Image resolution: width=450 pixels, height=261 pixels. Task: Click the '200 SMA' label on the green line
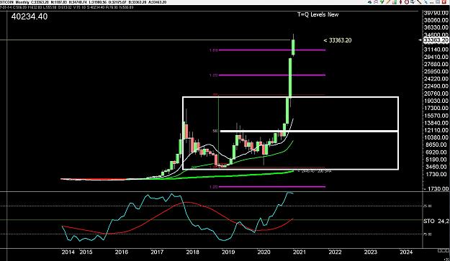coord(315,171)
